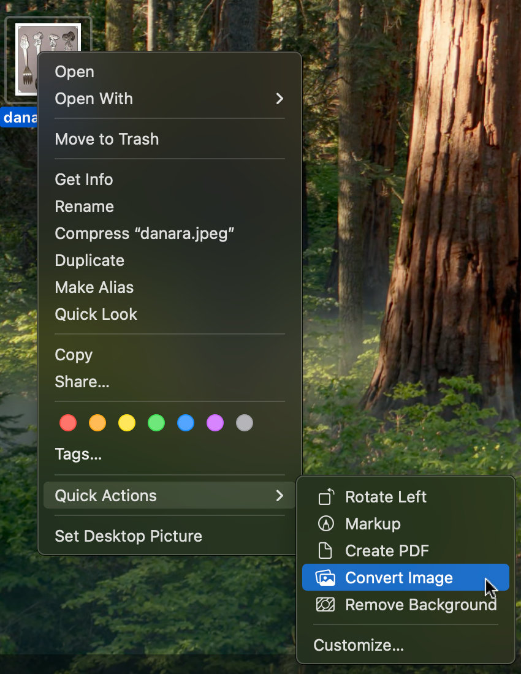
Task: Choose Open With menu entry
Action: [x=169, y=99]
